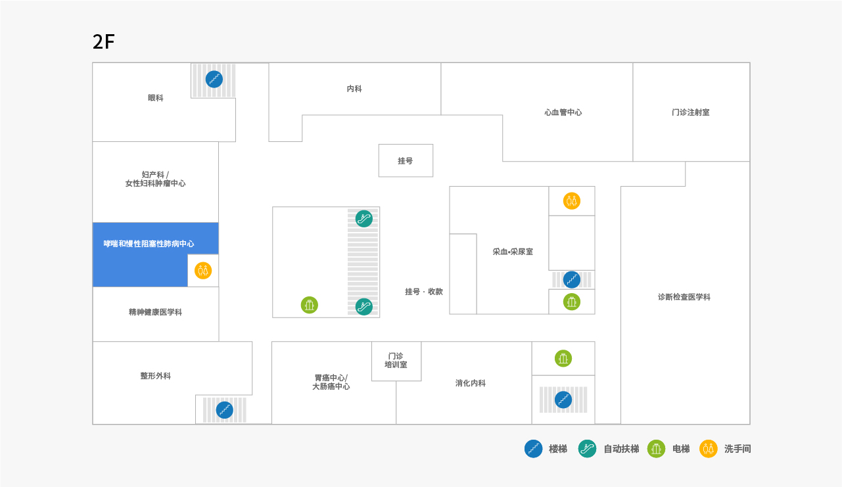842x487 pixels.
Task: Click the stairs icon beside 眼科
Action: pos(214,80)
